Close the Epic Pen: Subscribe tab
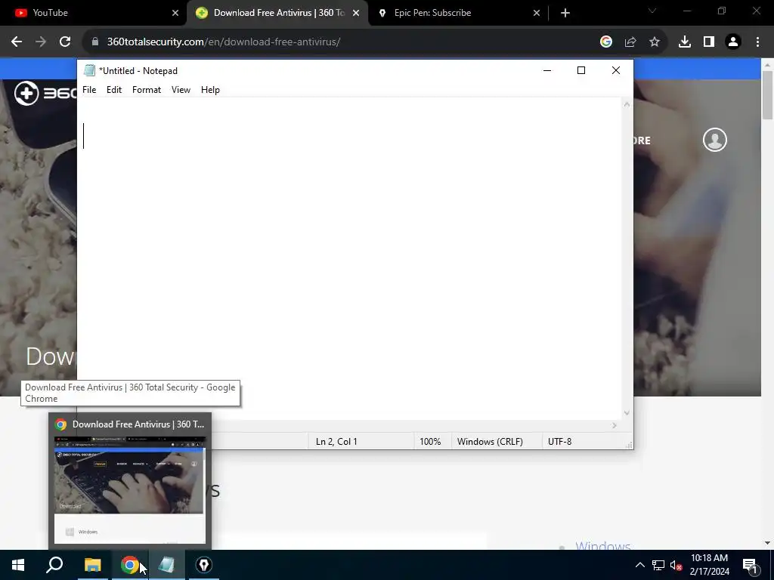The width and height of the screenshot is (774, 580). tap(537, 13)
